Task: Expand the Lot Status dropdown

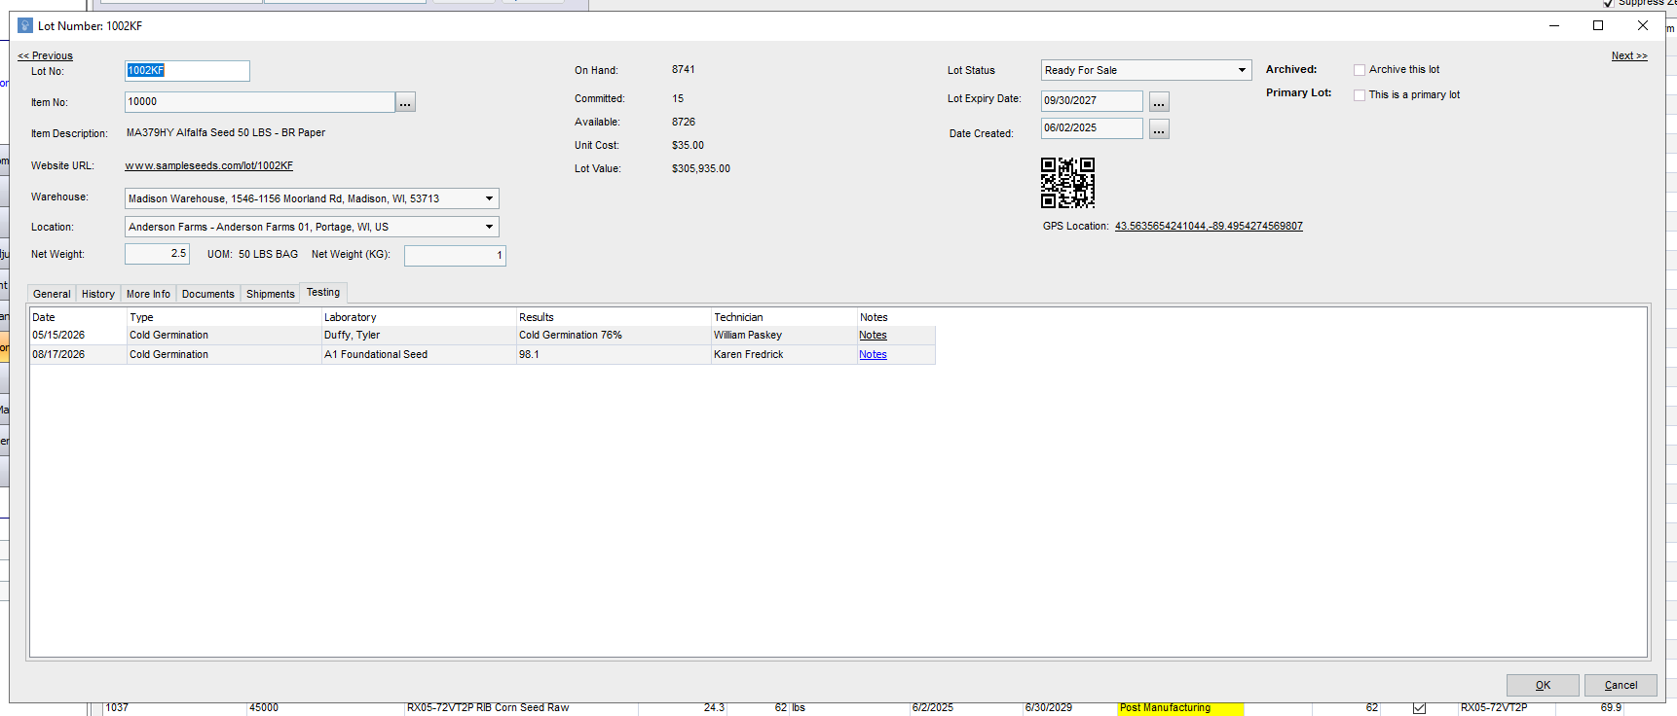Action: coord(1242,70)
